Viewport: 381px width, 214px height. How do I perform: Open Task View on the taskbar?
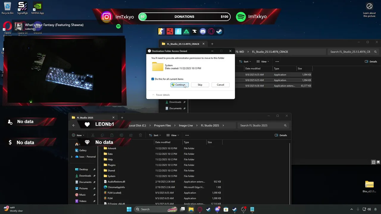pos(182,209)
